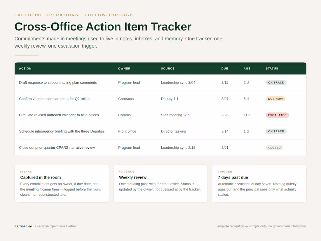Image resolution: width=321 pixels, height=241 pixels.
Task: Click the ON TRACK badge for interagency briefing
Action: [276, 131]
